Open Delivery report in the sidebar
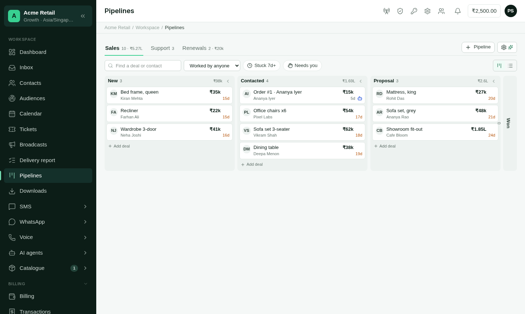The width and height of the screenshot is (525, 314). coord(48,160)
